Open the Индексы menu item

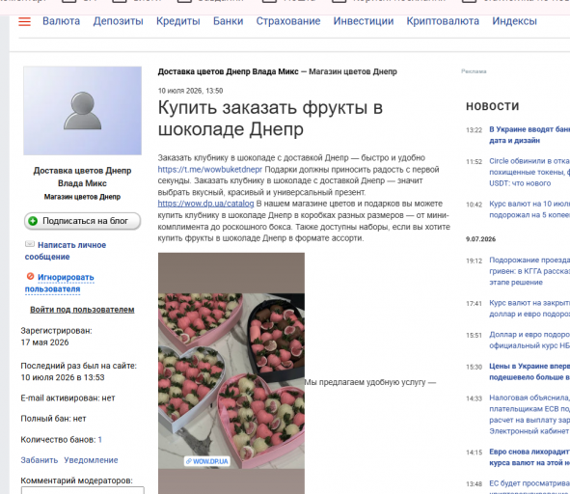(514, 21)
